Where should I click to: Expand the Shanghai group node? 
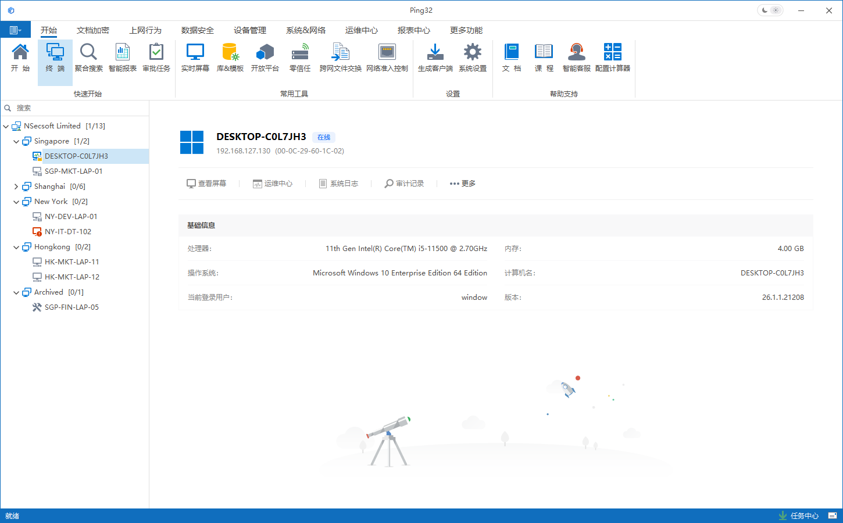[x=16, y=187]
